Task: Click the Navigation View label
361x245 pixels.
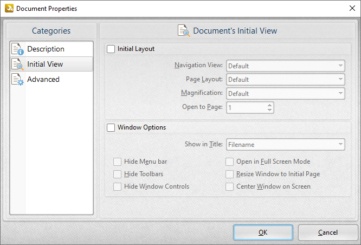Action: point(198,65)
